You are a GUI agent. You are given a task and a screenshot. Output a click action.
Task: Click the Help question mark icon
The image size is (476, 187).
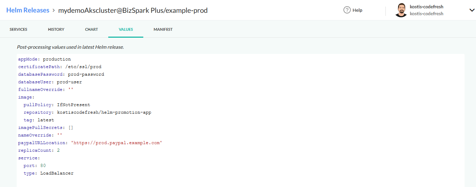click(347, 10)
